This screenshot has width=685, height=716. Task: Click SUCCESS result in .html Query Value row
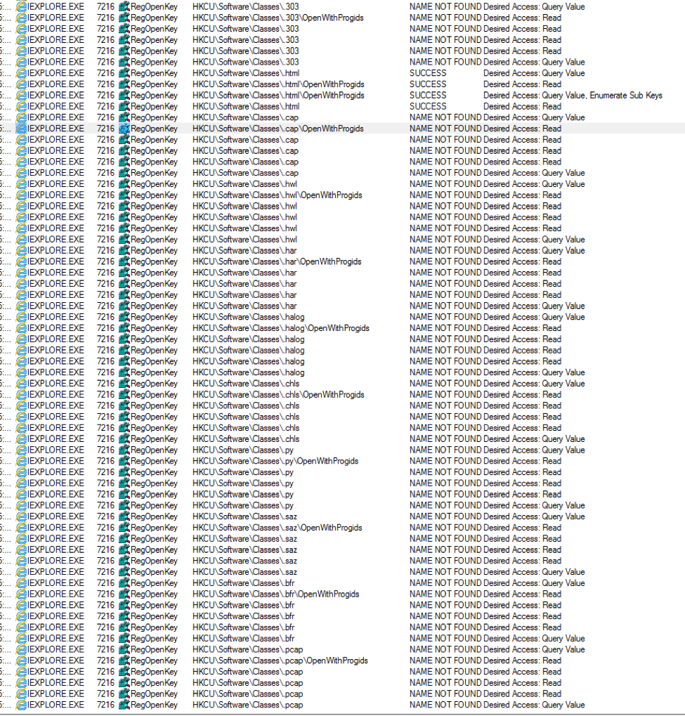[428, 73]
